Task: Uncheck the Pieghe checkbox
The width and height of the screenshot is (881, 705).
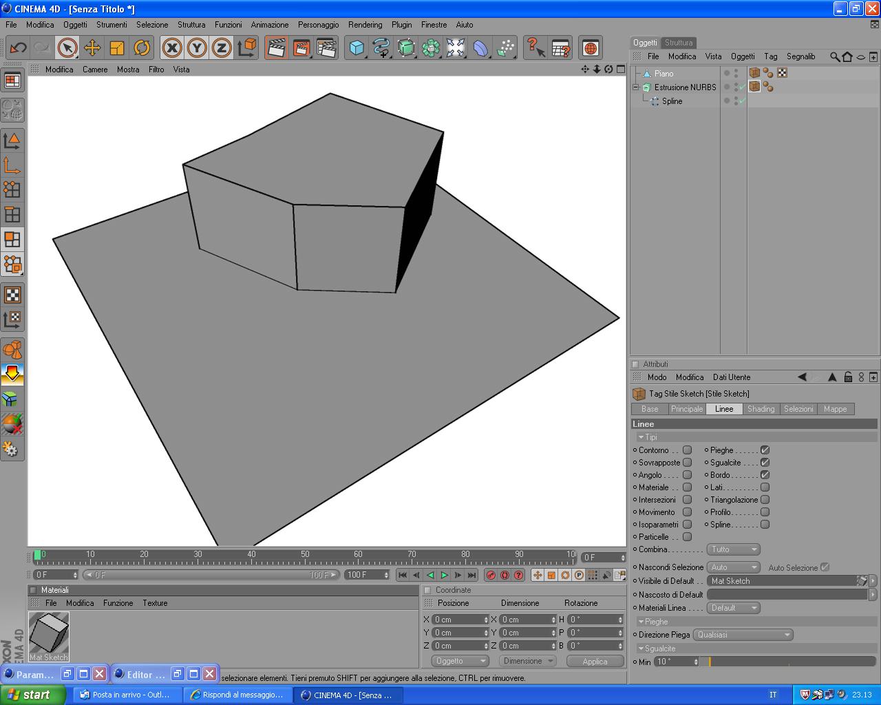Action: coord(765,450)
